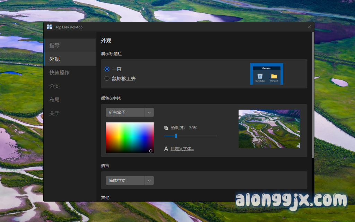This screenshot has height=222, width=355.
Task: Select the 鼠标移上去 radio option
Action: (x=107, y=78)
